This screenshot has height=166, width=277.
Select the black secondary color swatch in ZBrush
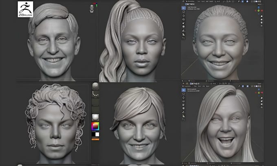[x=93, y=134]
